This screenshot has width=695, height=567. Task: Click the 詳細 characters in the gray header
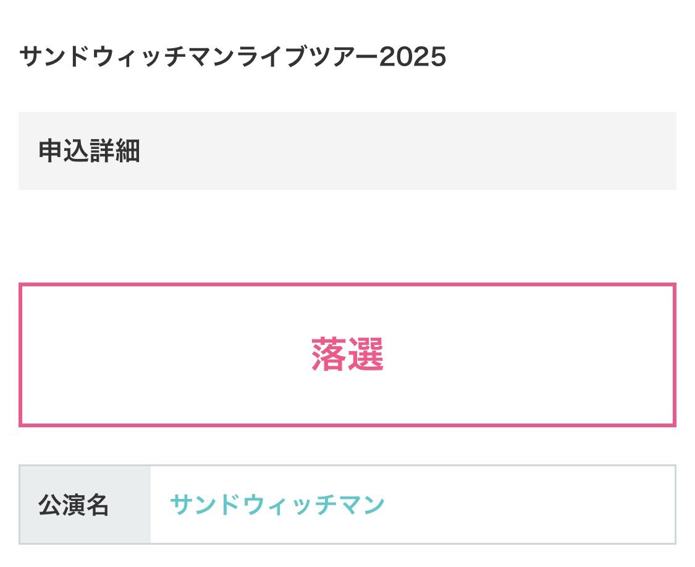click(115, 151)
